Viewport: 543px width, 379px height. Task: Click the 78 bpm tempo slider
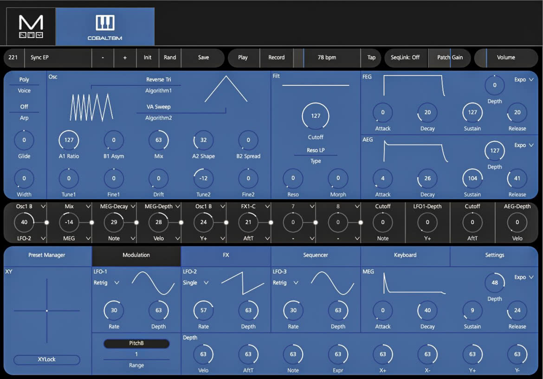pos(327,58)
